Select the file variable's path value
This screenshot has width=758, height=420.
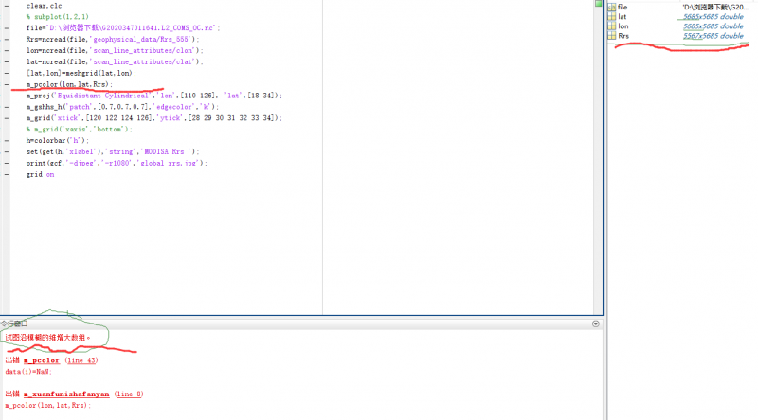coord(716,7)
